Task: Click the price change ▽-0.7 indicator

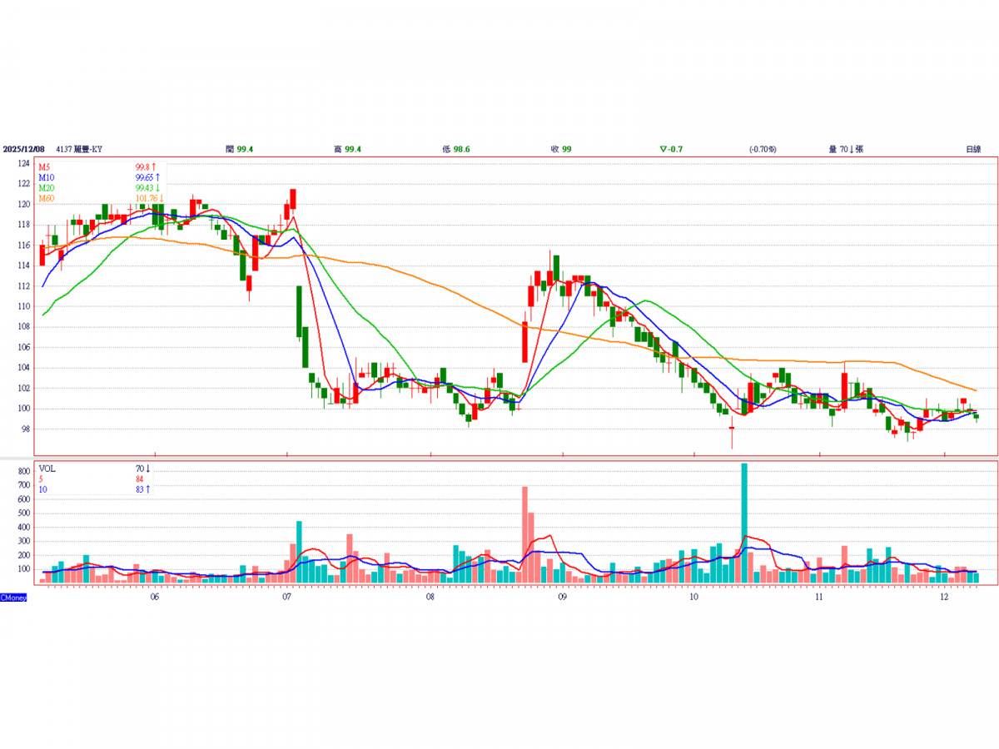Action: pyautogui.click(x=671, y=149)
